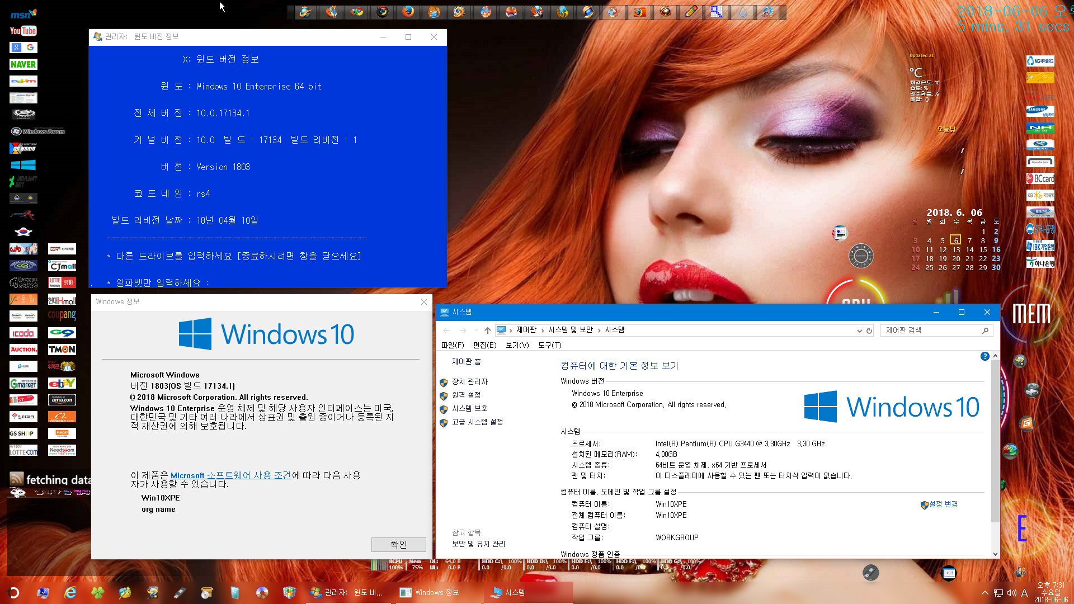The height and width of the screenshot is (604, 1074).
Task: Open the Gmarket shortcut icon
Action: tap(23, 383)
